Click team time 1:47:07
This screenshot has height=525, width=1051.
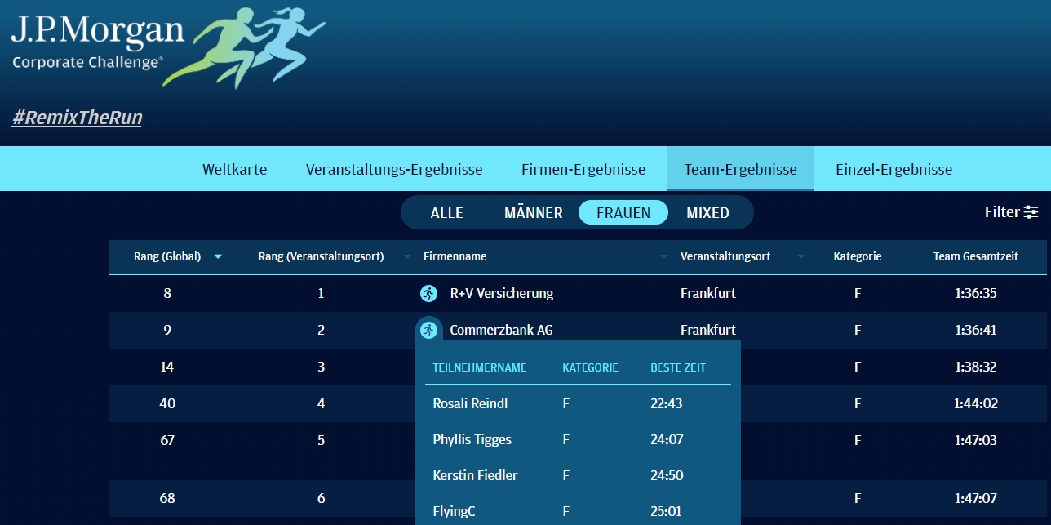(x=976, y=498)
